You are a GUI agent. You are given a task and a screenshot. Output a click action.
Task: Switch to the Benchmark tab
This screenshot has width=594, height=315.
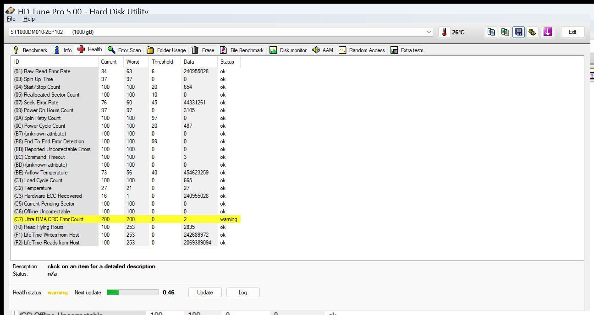tap(30, 50)
